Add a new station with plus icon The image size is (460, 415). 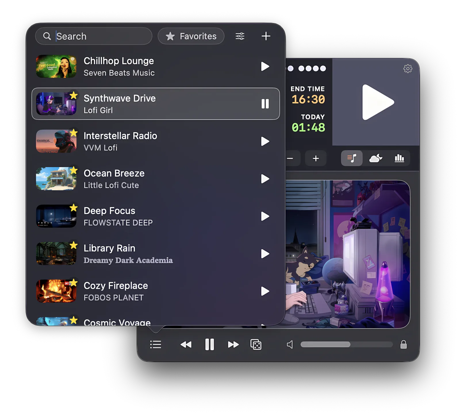(x=266, y=36)
